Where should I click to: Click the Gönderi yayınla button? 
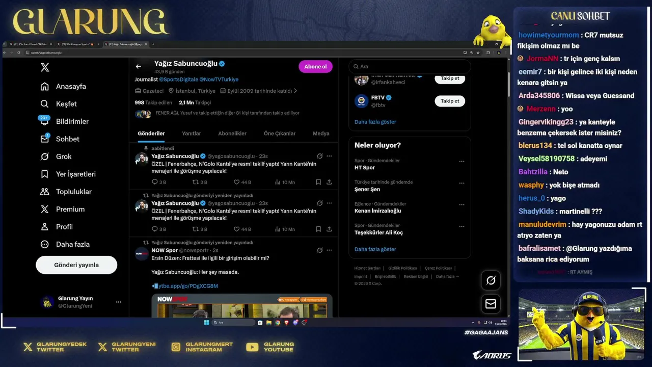(76, 265)
